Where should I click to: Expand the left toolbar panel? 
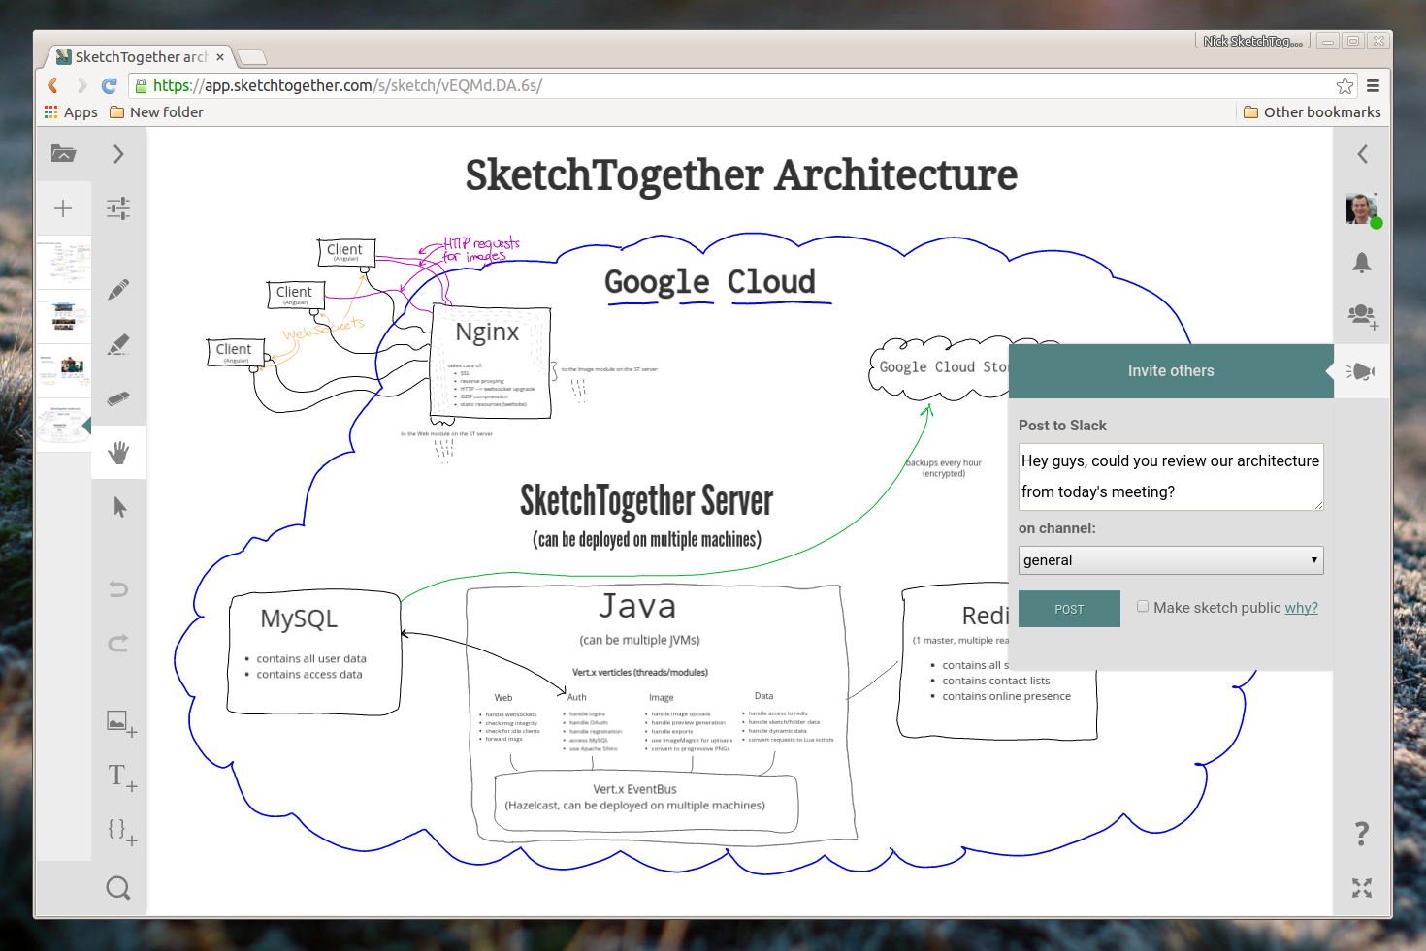pyautogui.click(x=118, y=153)
